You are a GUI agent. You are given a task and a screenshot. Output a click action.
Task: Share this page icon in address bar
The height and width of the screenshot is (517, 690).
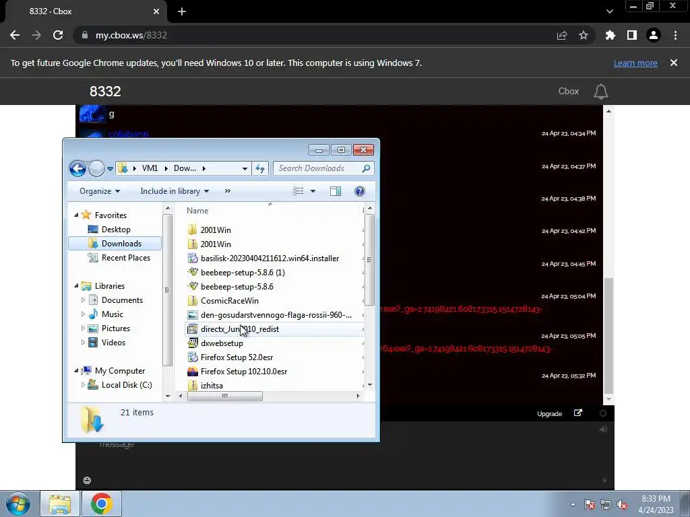pyautogui.click(x=561, y=36)
